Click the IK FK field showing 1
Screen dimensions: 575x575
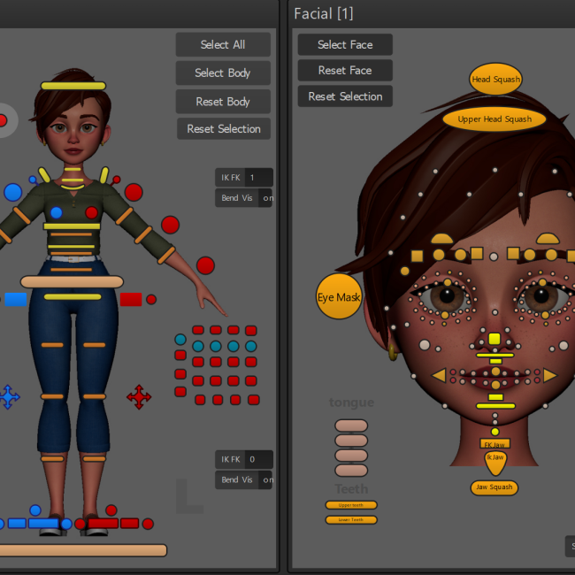click(244, 178)
